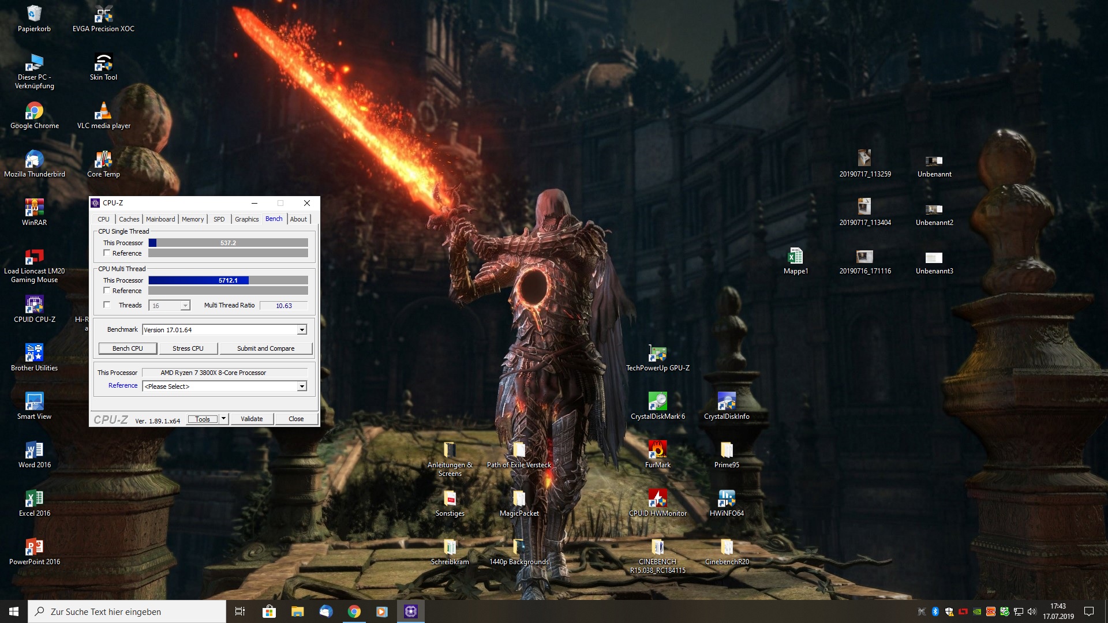Click the Windows taskbar search field

click(127, 611)
